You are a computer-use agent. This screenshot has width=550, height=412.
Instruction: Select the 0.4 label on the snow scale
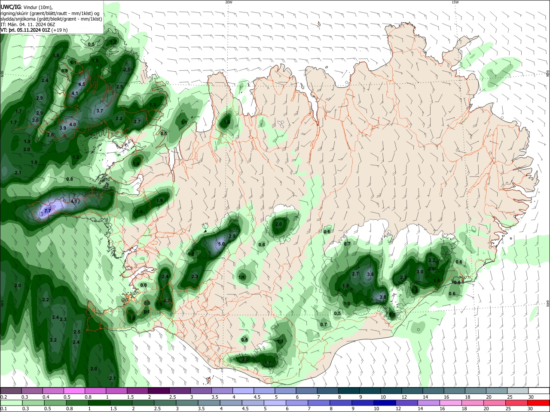[46, 397]
